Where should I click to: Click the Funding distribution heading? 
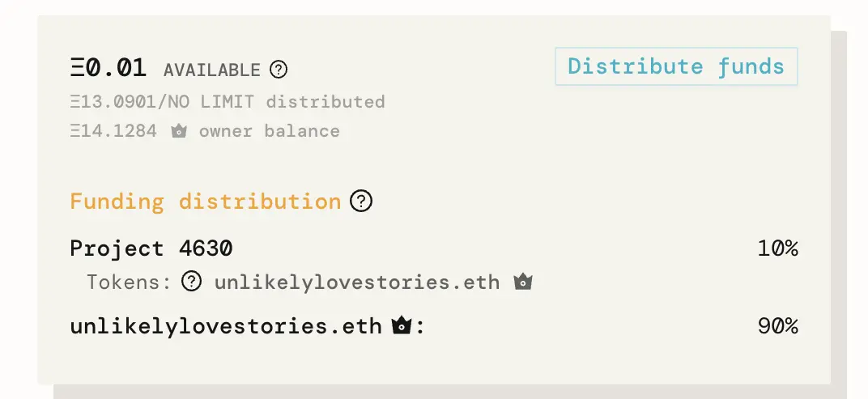(205, 201)
